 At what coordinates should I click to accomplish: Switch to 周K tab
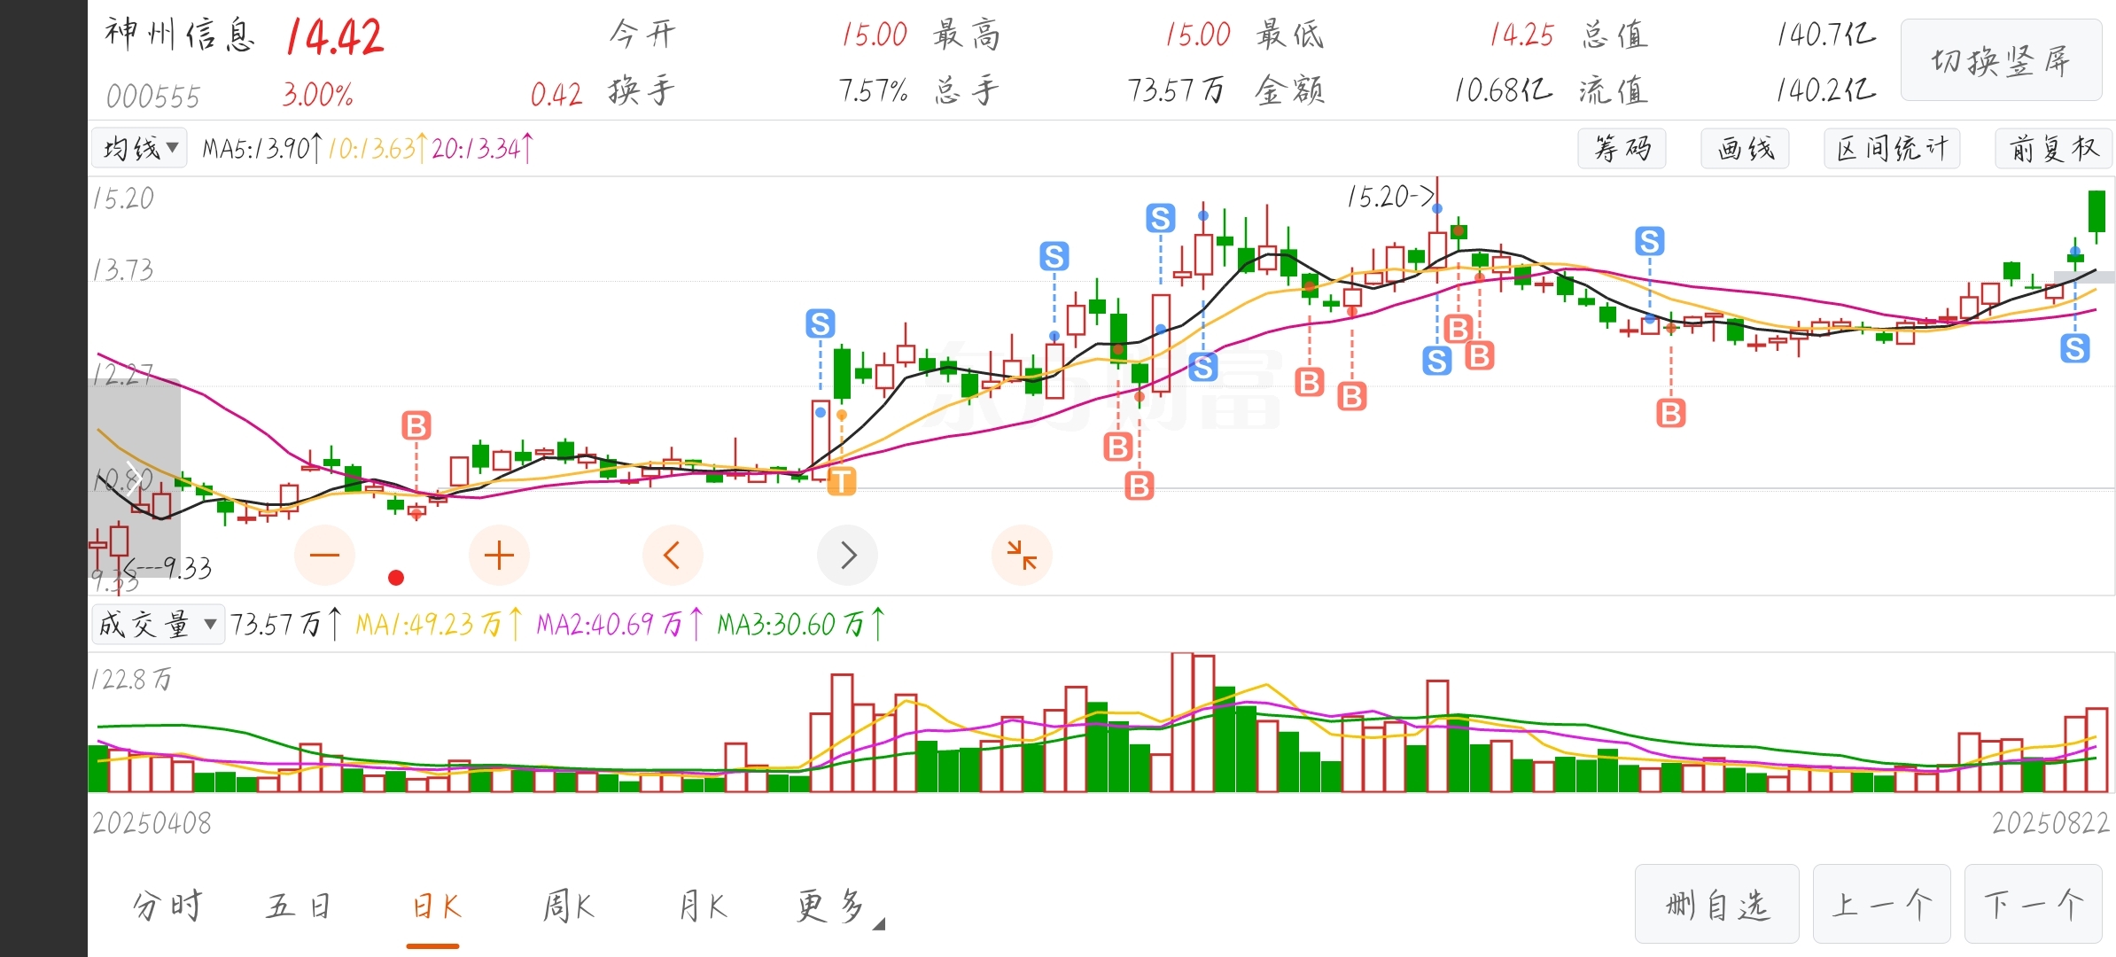click(567, 906)
